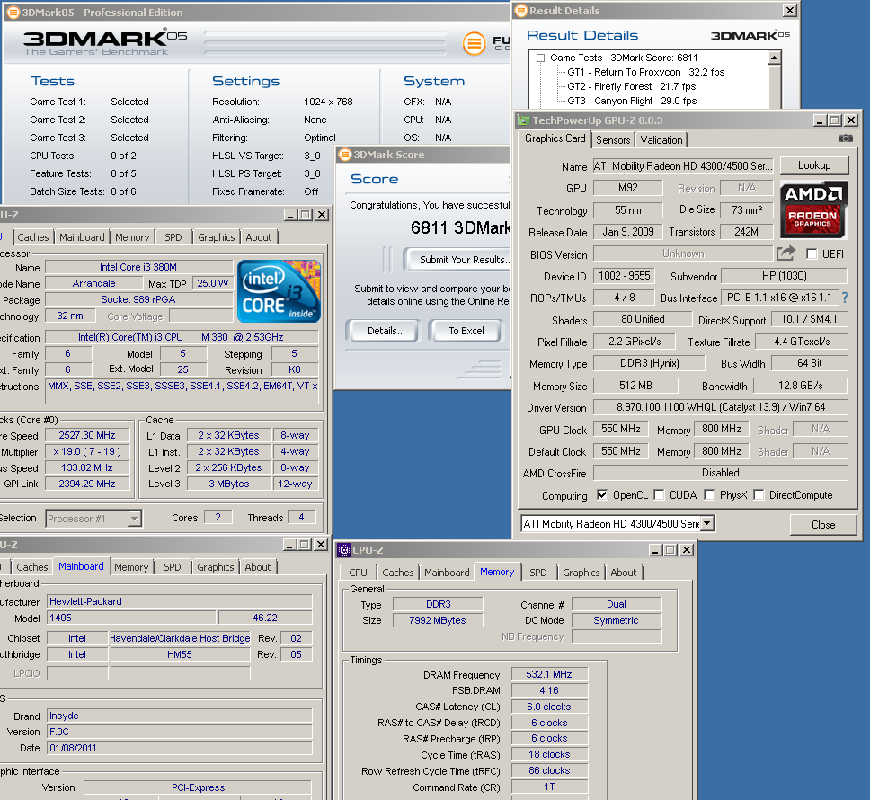Open the GPU selection dropdown in GPU-Z
This screenshot has width=870, height=800.
click(706, 523)
